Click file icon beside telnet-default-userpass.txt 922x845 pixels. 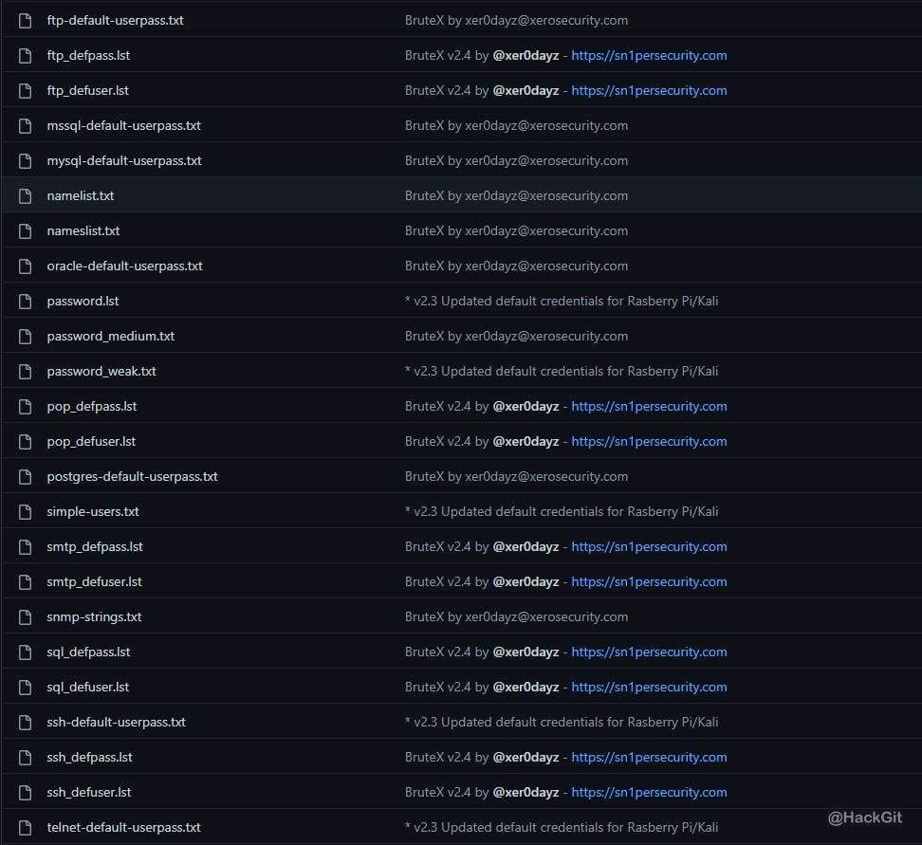[x=26, y=827]
